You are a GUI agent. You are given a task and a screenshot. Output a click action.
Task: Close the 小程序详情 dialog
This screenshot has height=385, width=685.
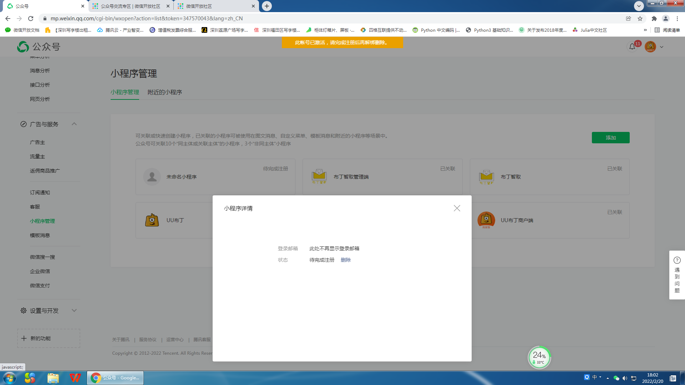tap(457, 208)
